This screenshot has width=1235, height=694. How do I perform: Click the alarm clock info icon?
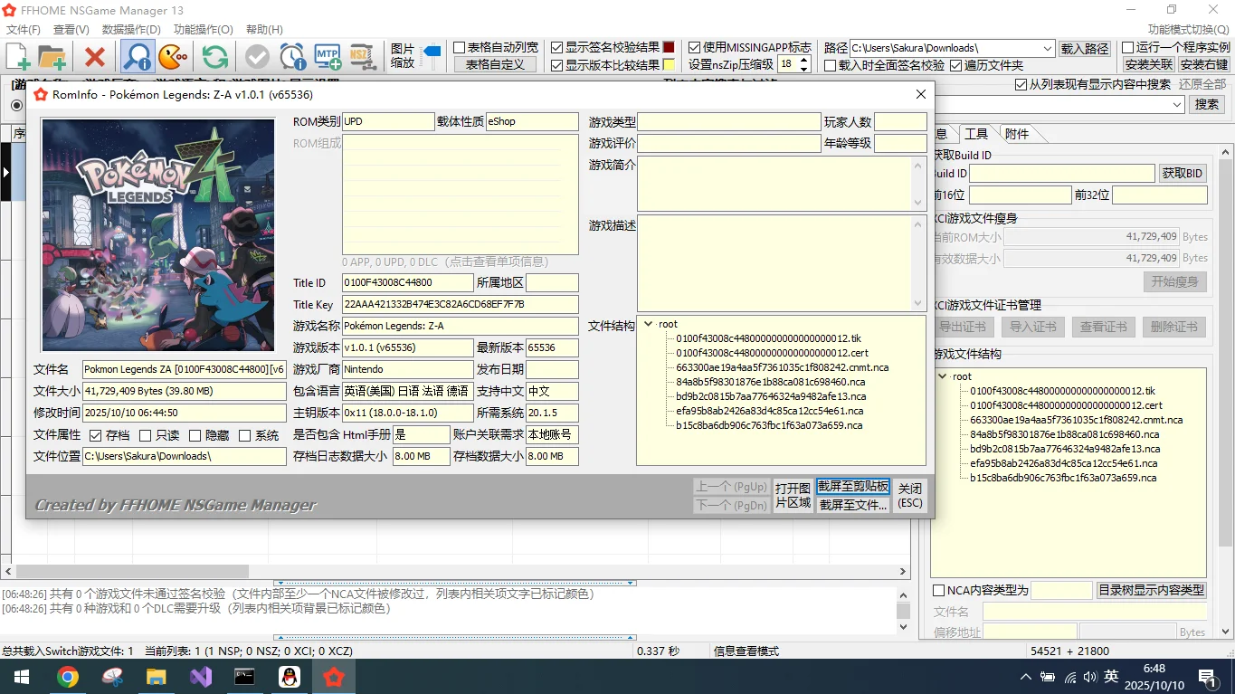(292, 57)
